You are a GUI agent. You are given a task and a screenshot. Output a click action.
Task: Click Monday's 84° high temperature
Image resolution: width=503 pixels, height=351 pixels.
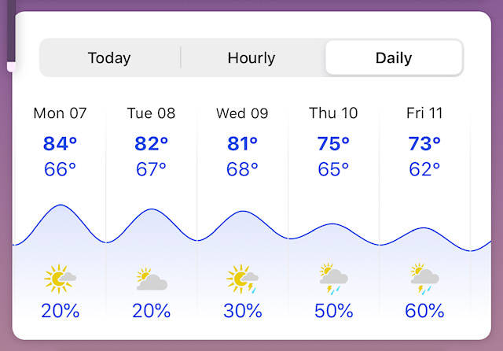60,143
